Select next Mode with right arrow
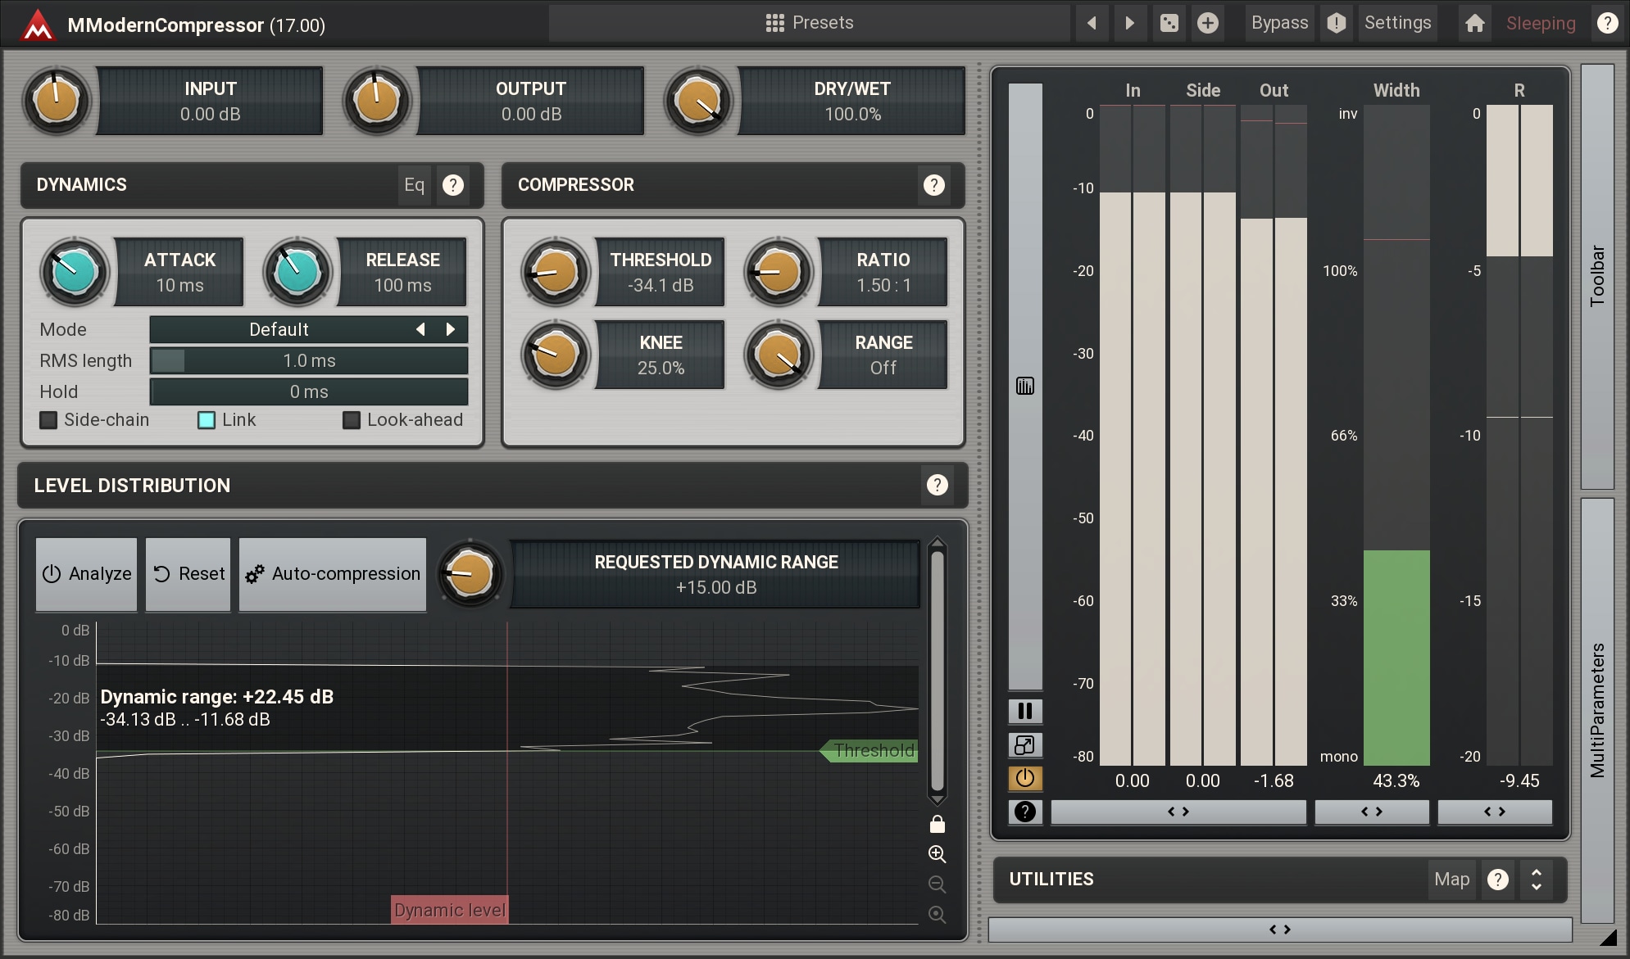1630x959 pixels. pyautogui.click(x=450, y=329)
